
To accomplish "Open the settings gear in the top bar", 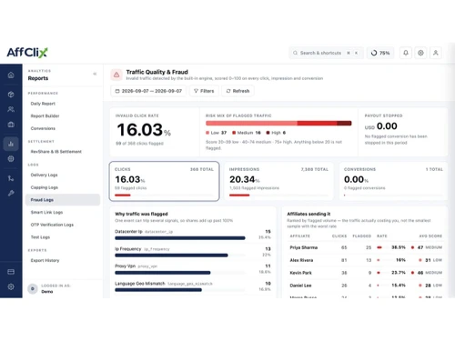I will pyautogui.click(x=420, y=53).
